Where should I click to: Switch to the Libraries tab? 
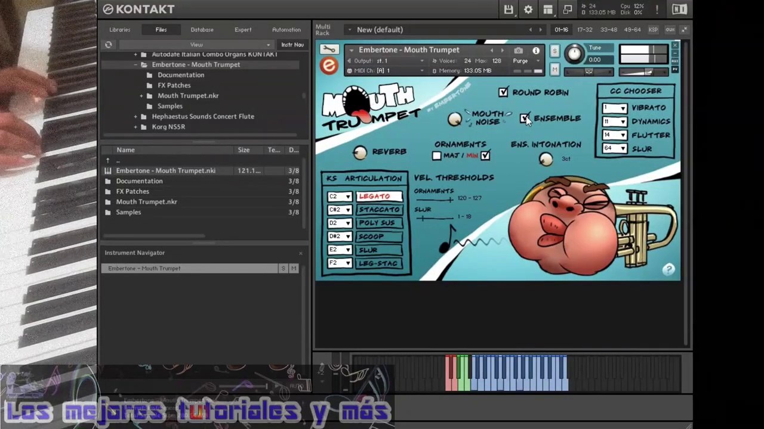pyautogui.click(x=119, y=30)
